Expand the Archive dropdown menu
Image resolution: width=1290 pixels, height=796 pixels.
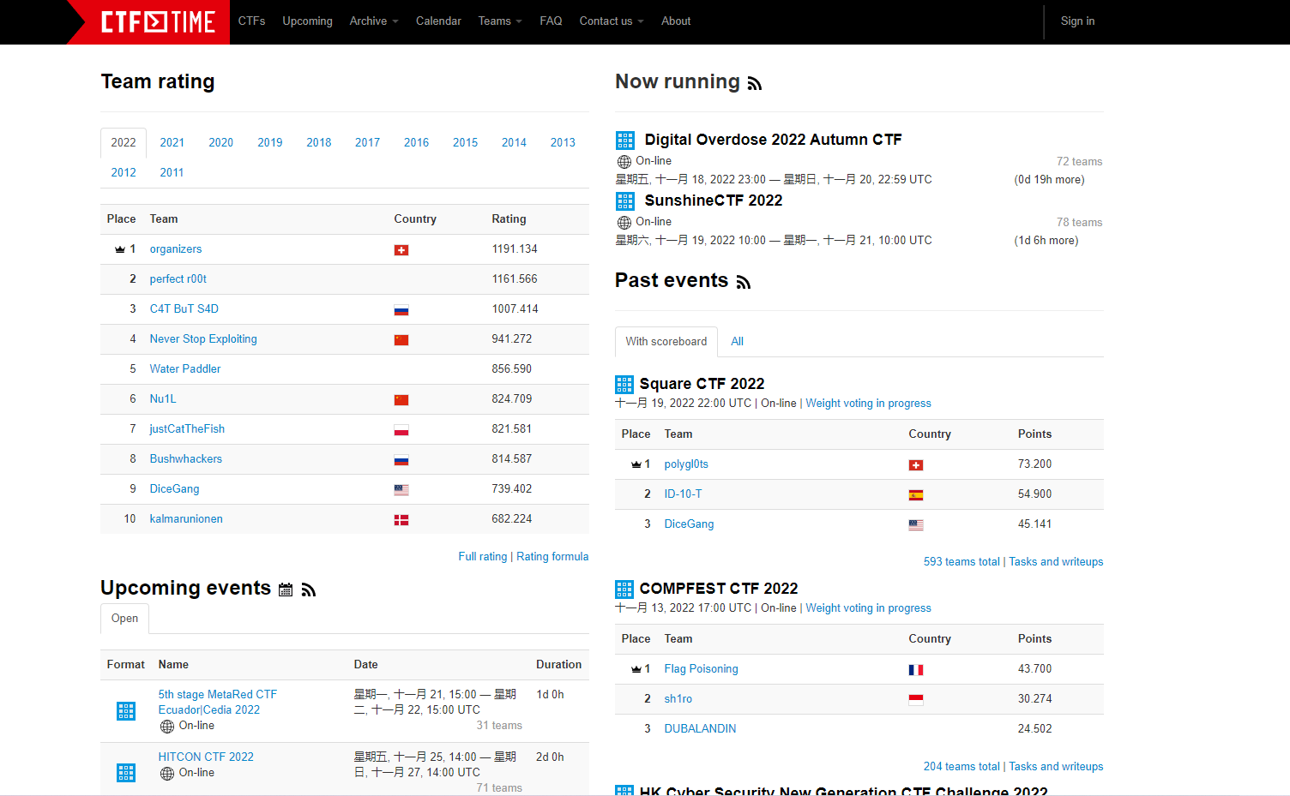(374, 21)
